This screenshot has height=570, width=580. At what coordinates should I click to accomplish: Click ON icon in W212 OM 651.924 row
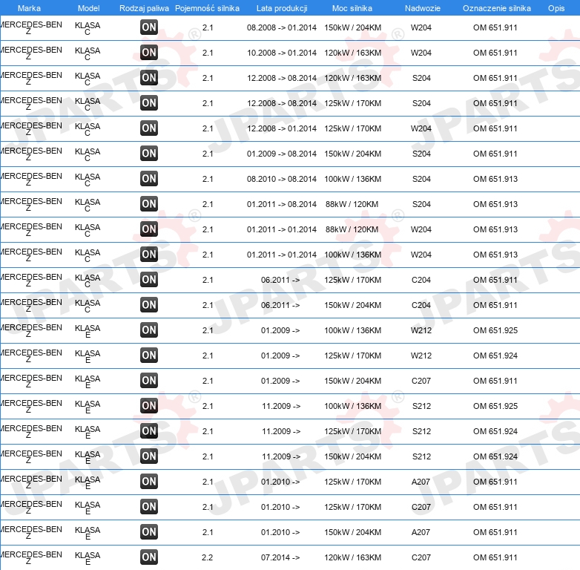tap(149, 355)
